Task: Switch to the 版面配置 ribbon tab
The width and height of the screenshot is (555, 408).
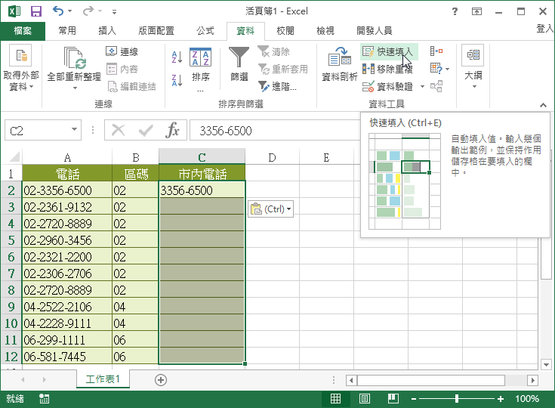Action: [156, 31]
